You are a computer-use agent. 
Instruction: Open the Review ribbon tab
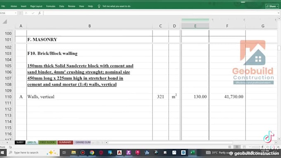click(x=71, y=6)
